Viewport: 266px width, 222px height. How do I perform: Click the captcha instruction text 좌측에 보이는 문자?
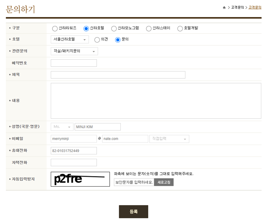click(154, 174)
